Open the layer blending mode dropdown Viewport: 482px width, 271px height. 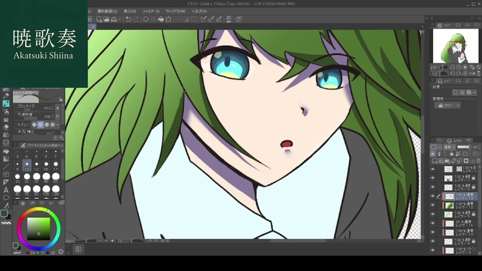point(449,147)
